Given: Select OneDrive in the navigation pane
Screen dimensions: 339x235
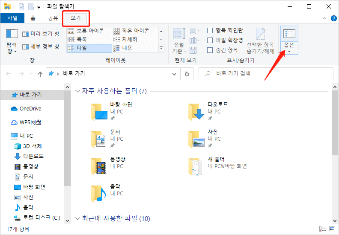Looking at the screenshot, I should tap(30, 109).
